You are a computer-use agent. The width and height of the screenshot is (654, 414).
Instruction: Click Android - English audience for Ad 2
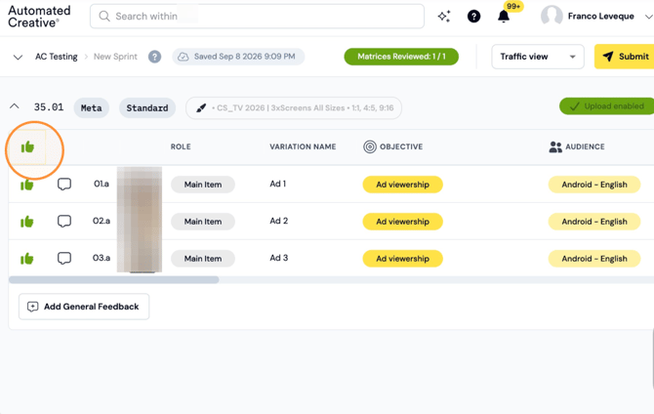[x=594, y=222]
